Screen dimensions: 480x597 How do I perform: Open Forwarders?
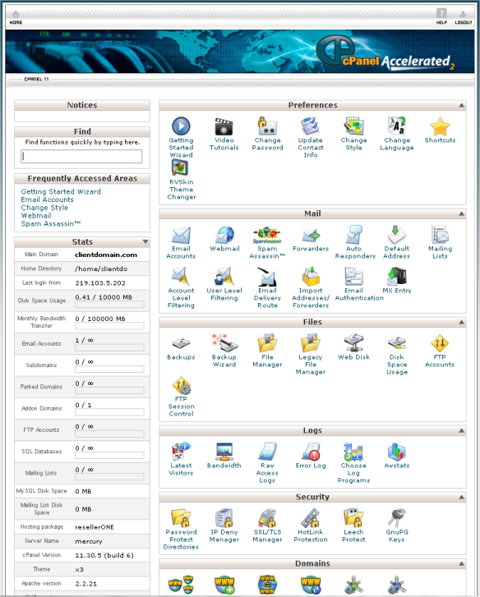tap(311, 236)
